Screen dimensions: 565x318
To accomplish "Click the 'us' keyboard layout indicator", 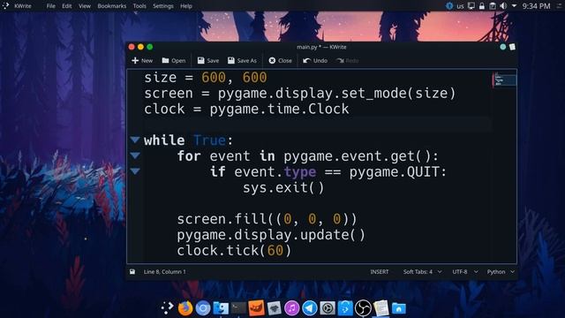I will (460, 6).
